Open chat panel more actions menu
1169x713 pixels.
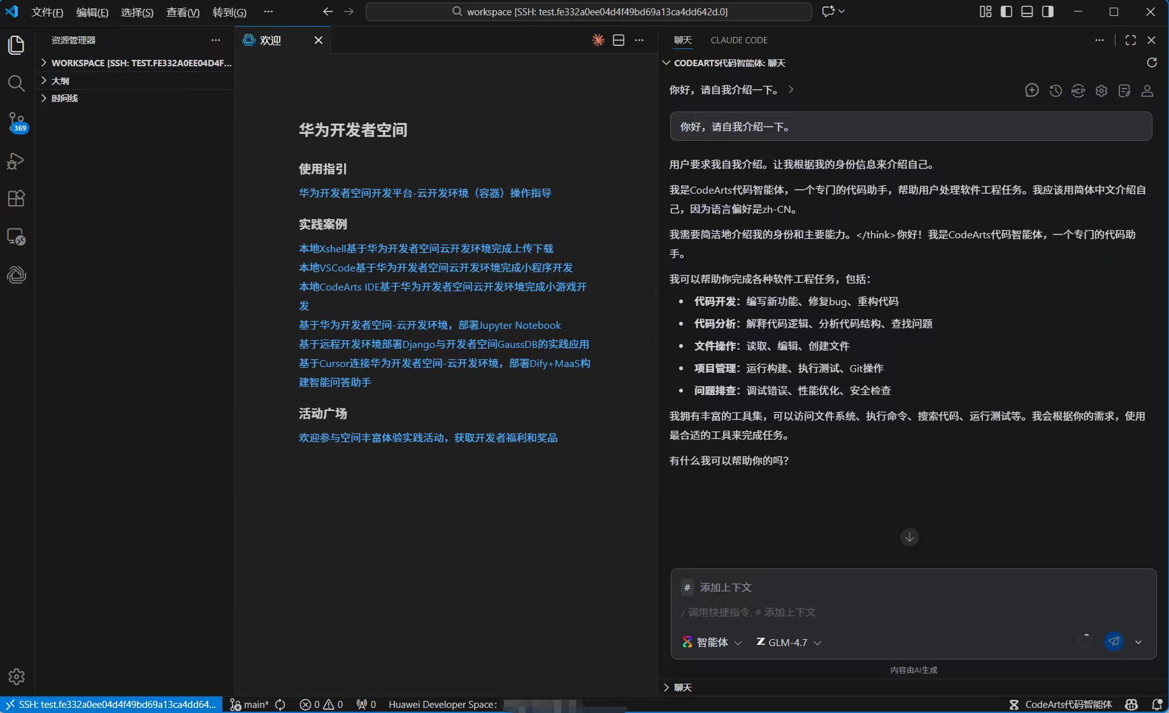pos(1100,40)
